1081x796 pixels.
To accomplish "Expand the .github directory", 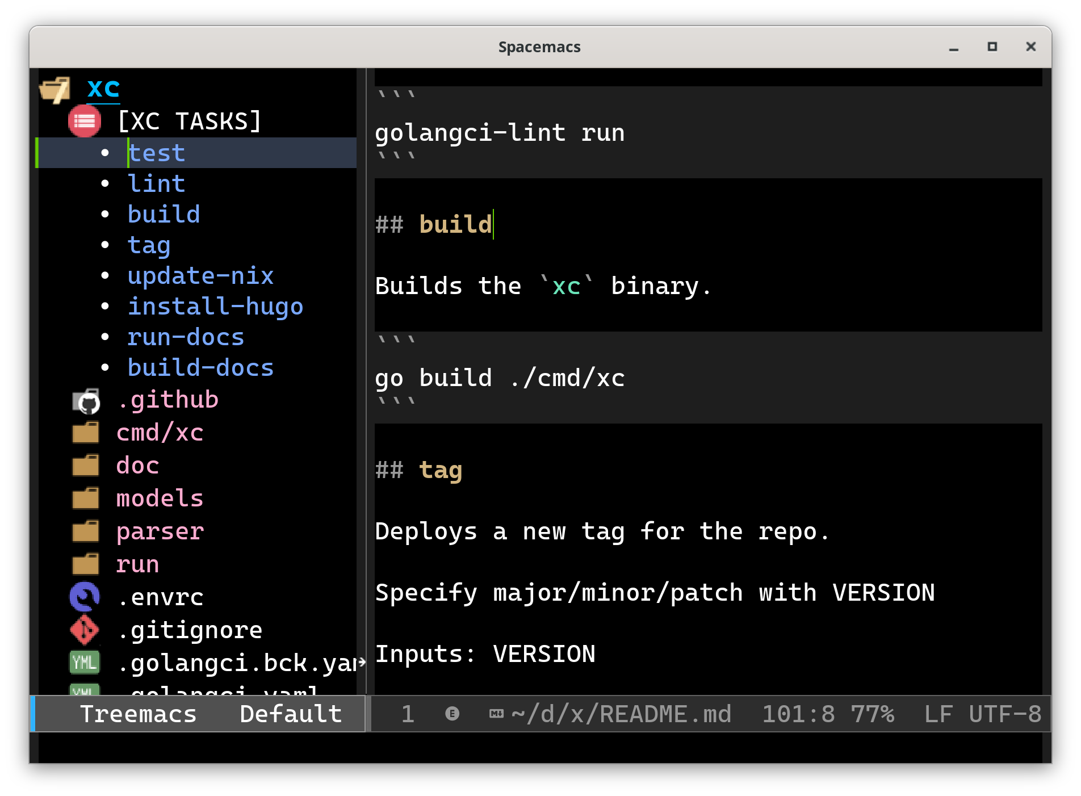I will 168,400.
